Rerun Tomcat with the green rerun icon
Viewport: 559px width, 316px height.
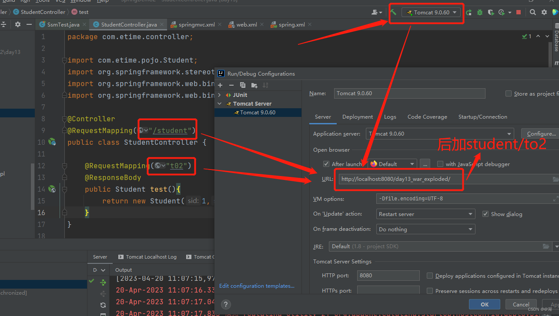pos(469,13)
